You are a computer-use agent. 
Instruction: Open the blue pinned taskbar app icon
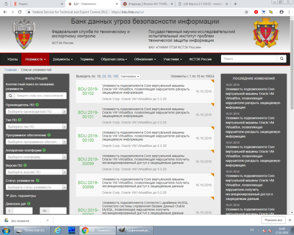[72, 230]
